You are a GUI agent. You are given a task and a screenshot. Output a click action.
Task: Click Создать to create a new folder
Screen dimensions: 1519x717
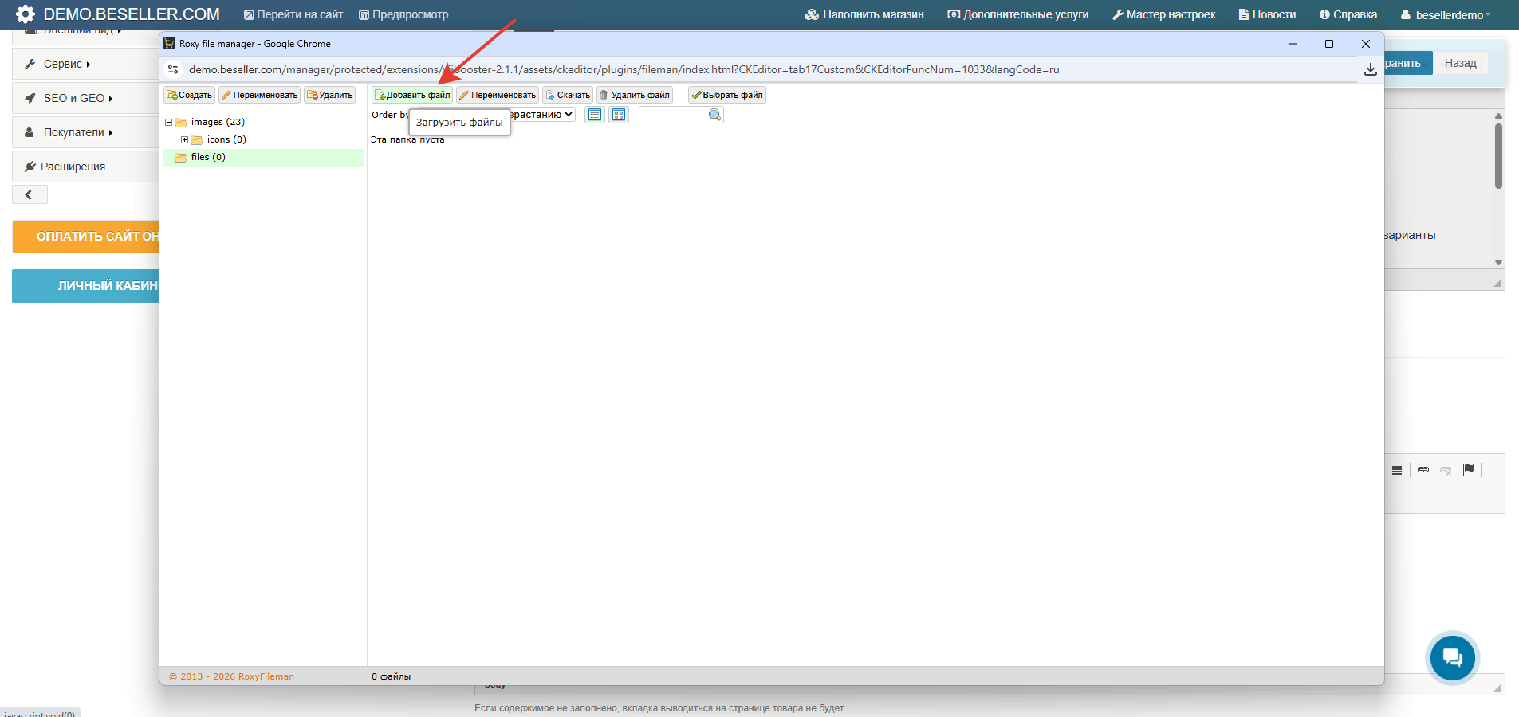click(x=190, y=95)
